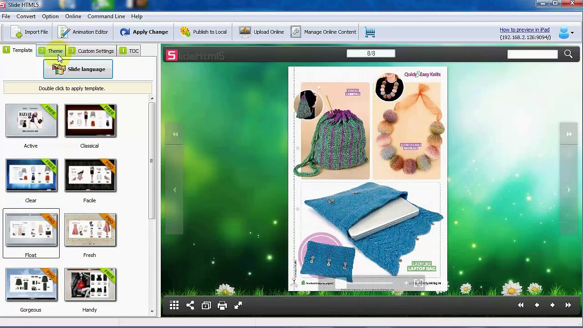Jump to last page with right double-arrow
The height and width of the screenshot is (328, 583).
[x=569, y=134]
